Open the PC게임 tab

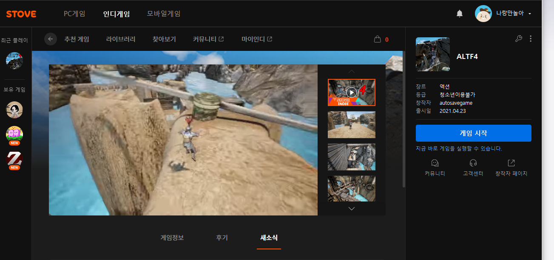pyautogui.click(x=74, y=14)
